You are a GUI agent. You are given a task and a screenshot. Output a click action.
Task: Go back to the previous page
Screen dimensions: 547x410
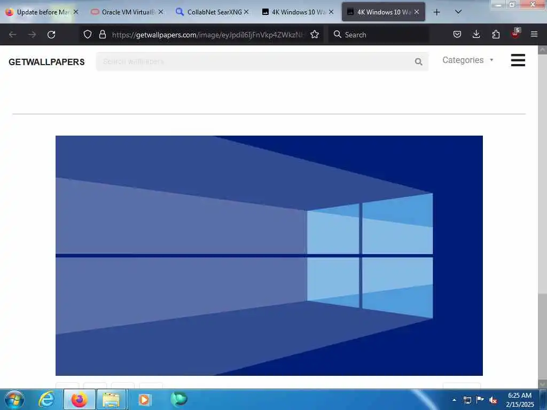coord(13,35)
